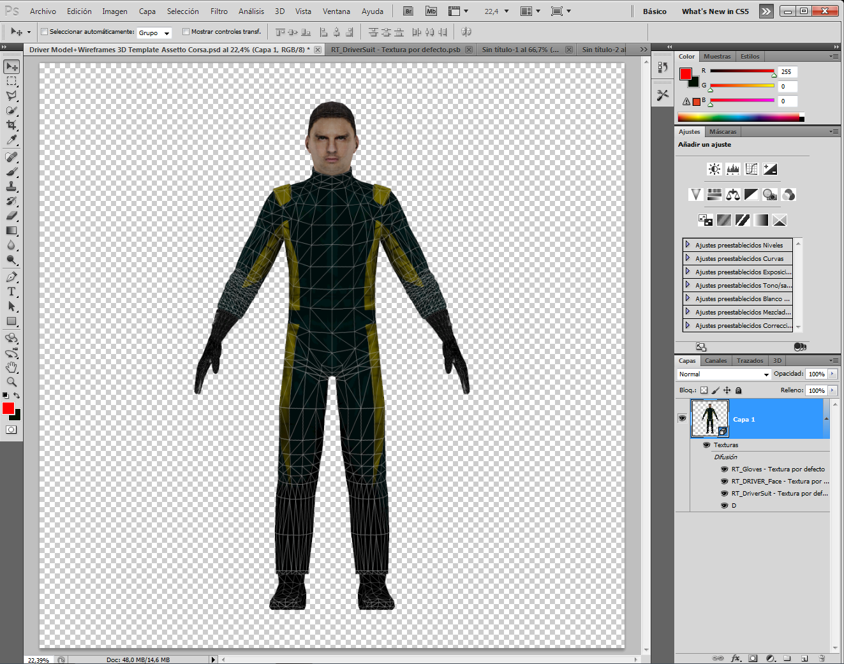Expand 'Ajustes preestablecidos Curvas' presets

688,258
